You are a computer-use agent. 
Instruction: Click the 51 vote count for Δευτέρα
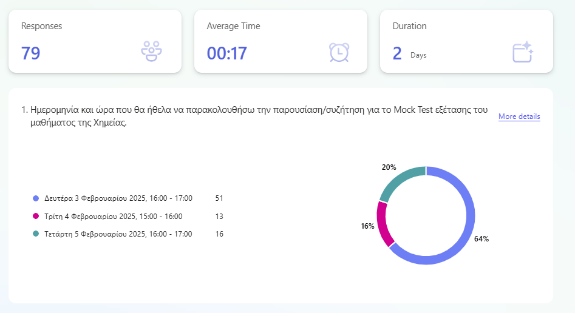[x=219, y=198]
